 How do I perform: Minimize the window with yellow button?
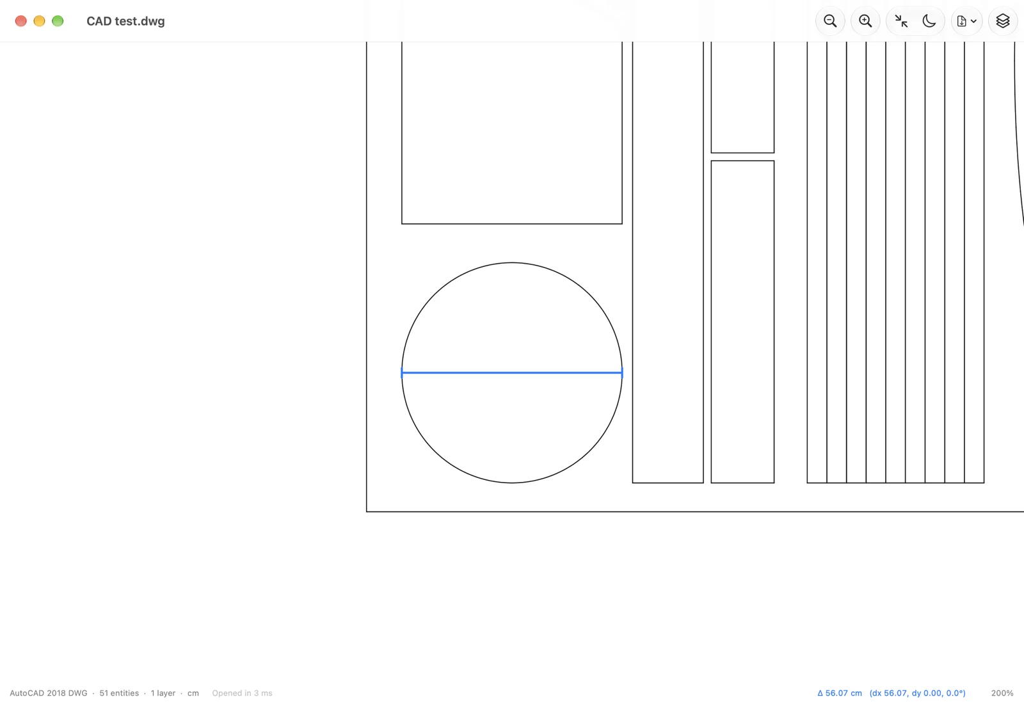(39, 21)
